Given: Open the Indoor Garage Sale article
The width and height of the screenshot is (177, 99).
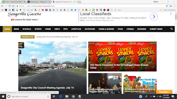Looking at the screenshot, I should [x=105, y=83].
